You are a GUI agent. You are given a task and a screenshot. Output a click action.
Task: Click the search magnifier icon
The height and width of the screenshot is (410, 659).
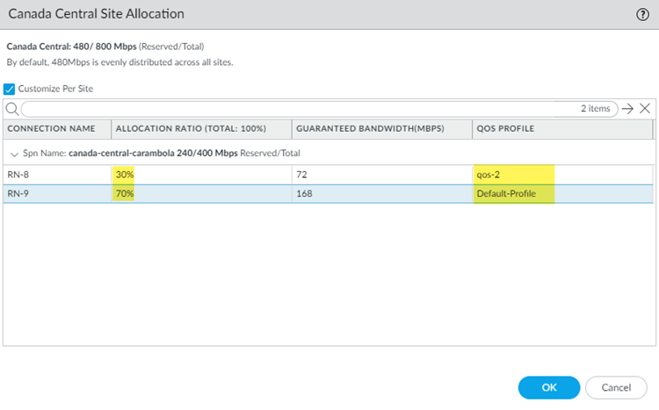[x=12, y=109]
